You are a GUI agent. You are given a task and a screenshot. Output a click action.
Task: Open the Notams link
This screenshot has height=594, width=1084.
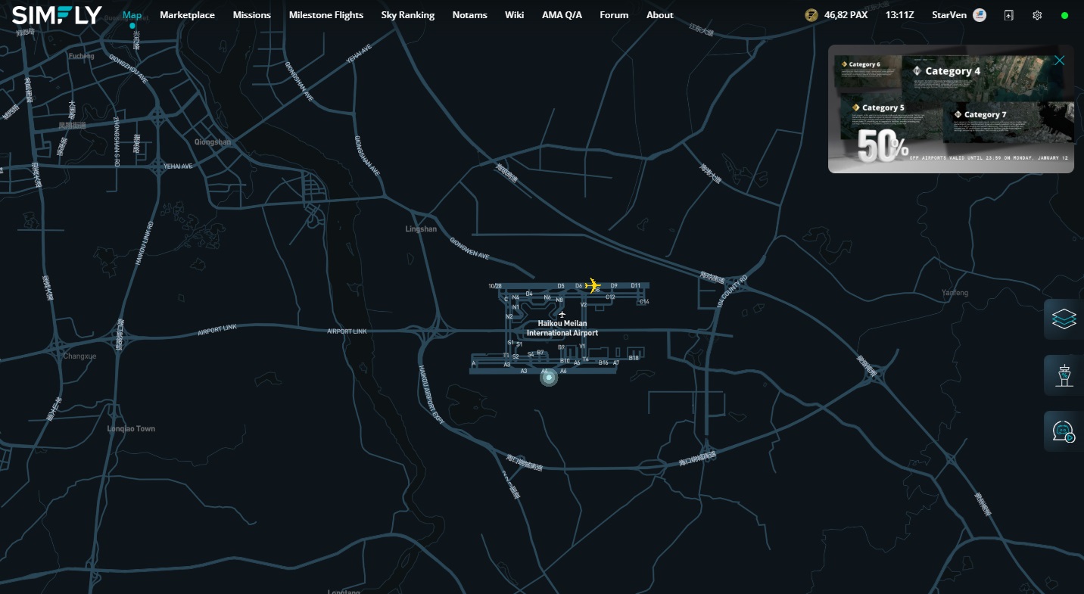click(x=469, y=15)
